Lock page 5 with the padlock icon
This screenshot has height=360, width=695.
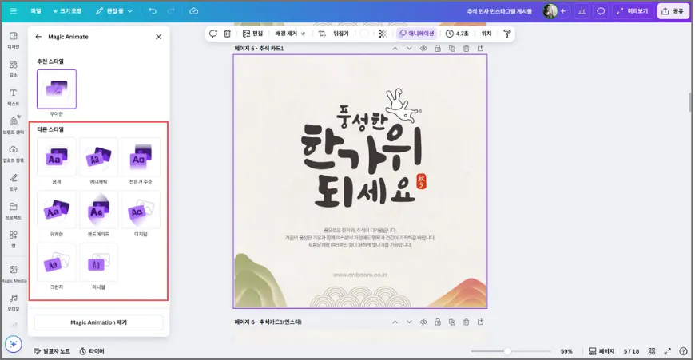(438, 49)
